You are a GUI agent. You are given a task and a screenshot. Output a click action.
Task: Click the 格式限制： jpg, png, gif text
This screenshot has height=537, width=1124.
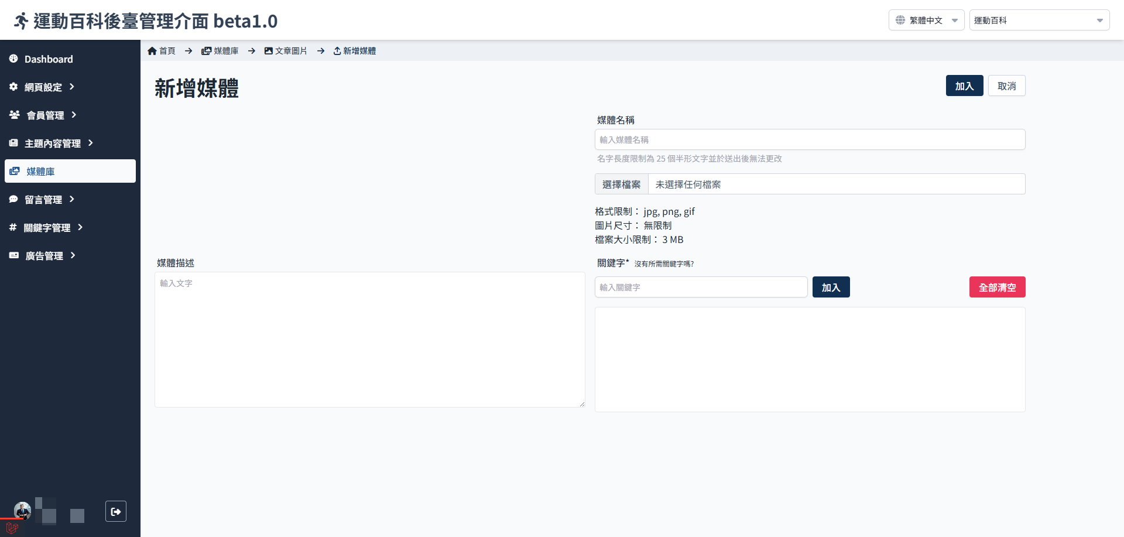pyautogui.click(x=645, y=211)
